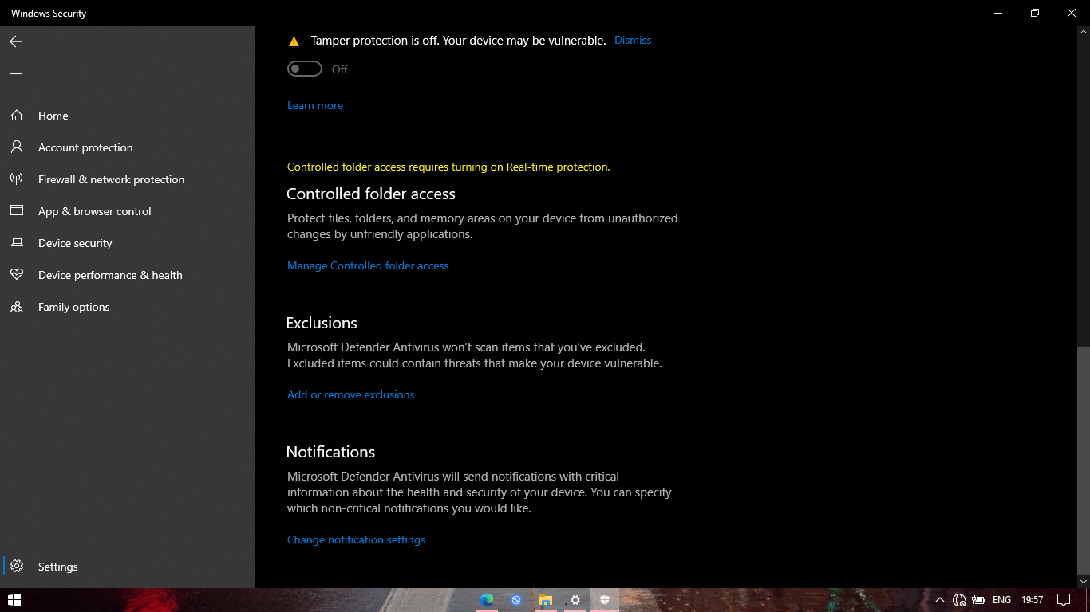Click the Device security laptop icon
This screenshot has width=1090, height=612.
click(16, 243)
